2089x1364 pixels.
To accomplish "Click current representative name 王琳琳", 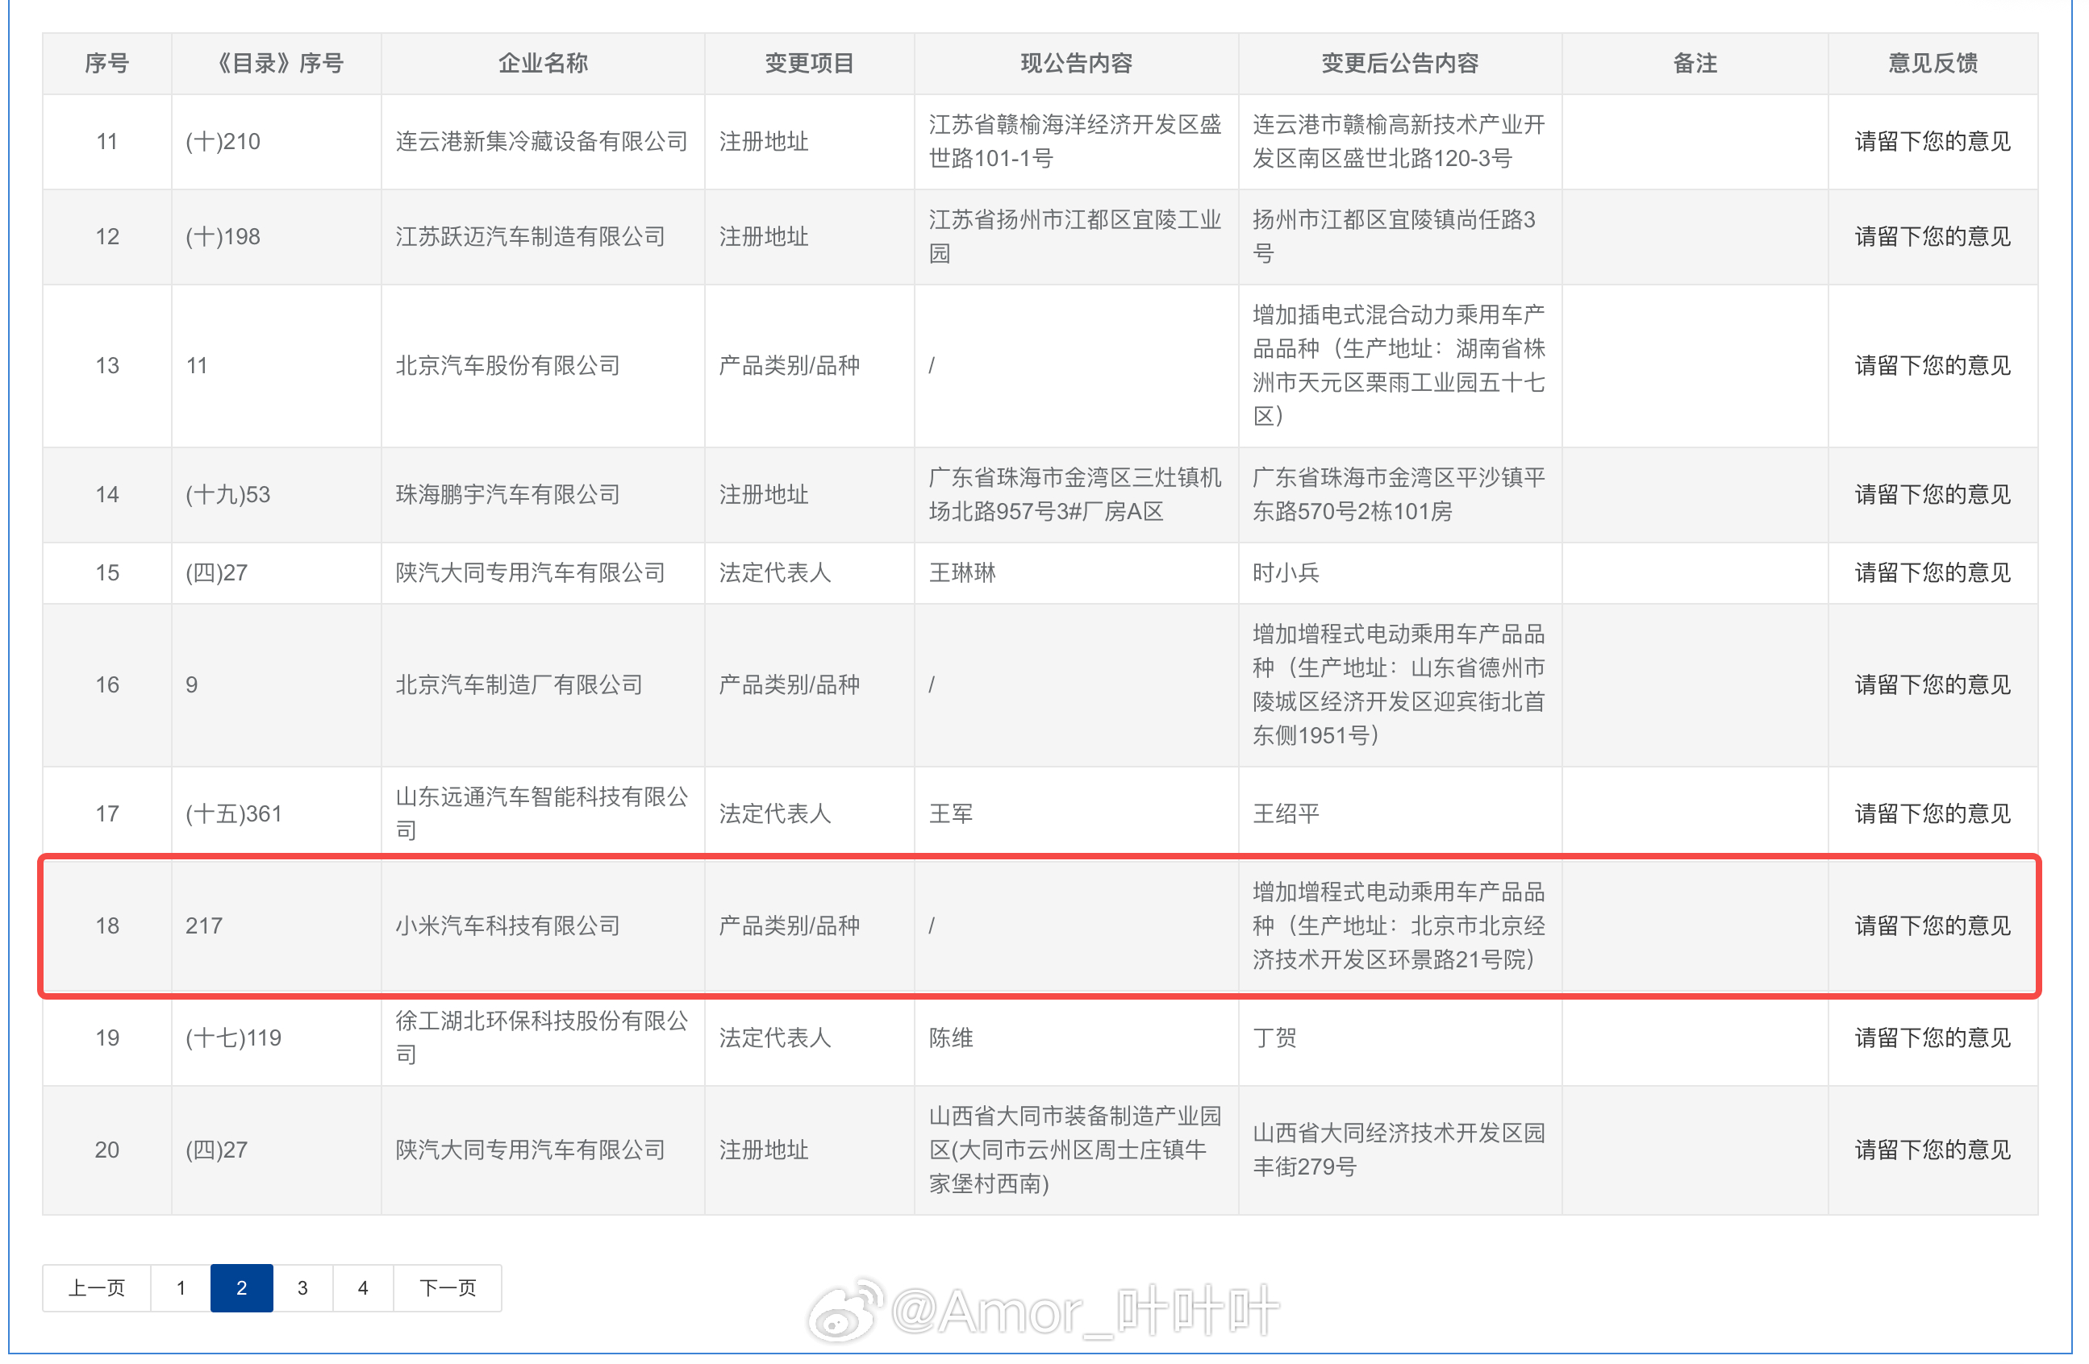I will (962, 572).
